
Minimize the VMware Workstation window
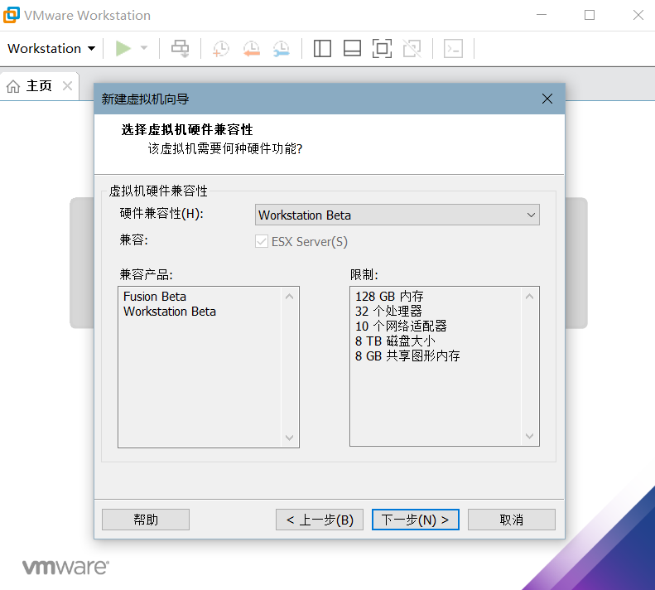click(542, 15)
